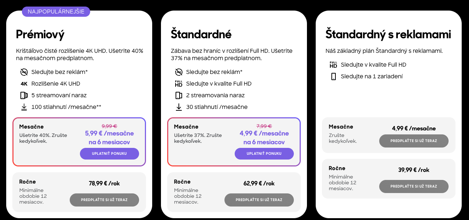Subscribe to Prémiový yearly for 78,99 €
469x220 pixels.
[104, 200]
